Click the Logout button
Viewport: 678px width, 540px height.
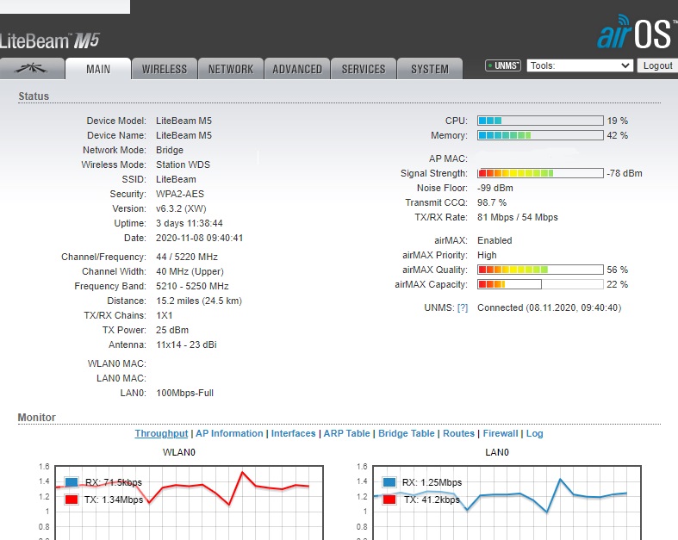[657, 65]
